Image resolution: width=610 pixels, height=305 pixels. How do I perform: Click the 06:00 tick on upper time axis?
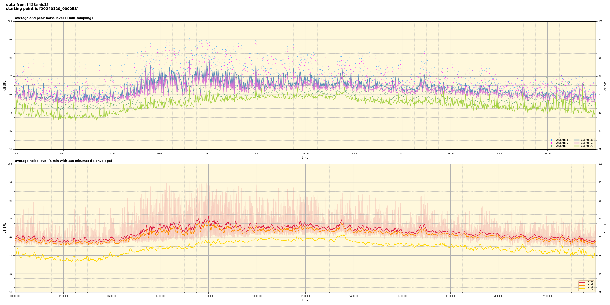[160, 154]
